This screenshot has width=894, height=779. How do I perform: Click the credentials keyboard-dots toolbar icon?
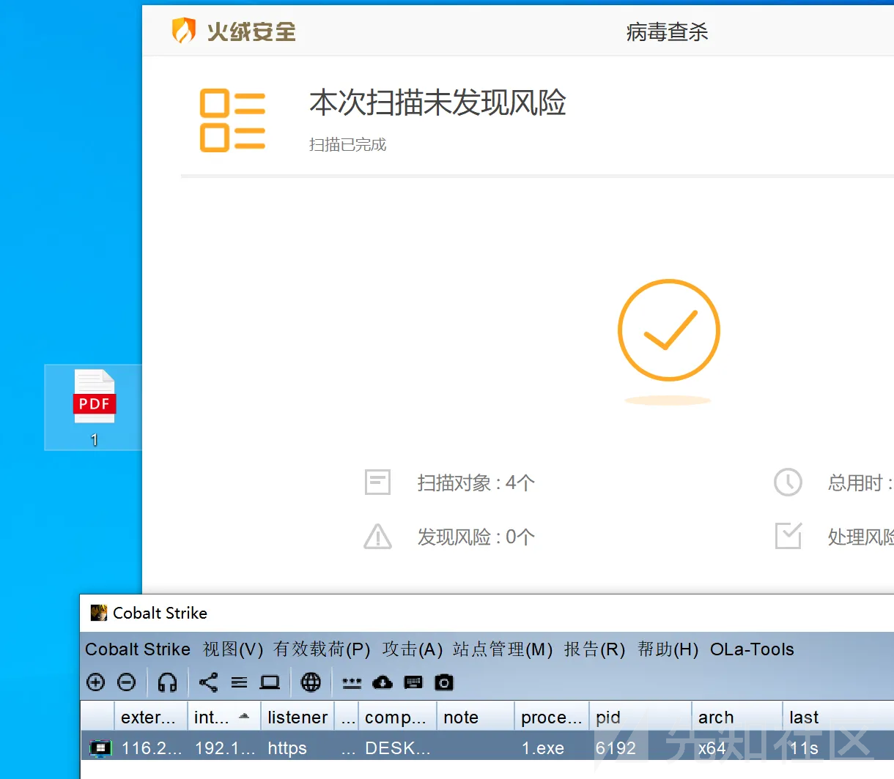352,683
